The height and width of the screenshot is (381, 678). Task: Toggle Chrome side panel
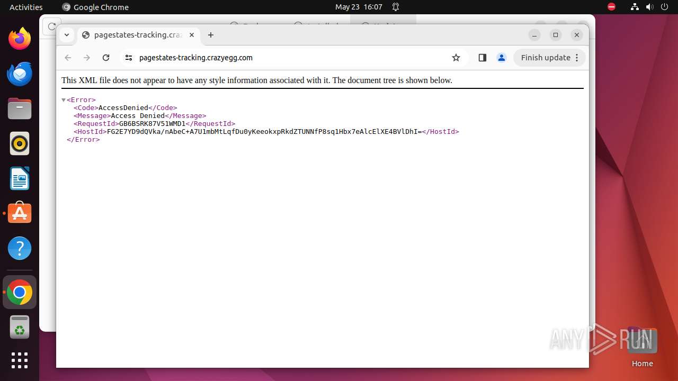(x=482, y=58)
